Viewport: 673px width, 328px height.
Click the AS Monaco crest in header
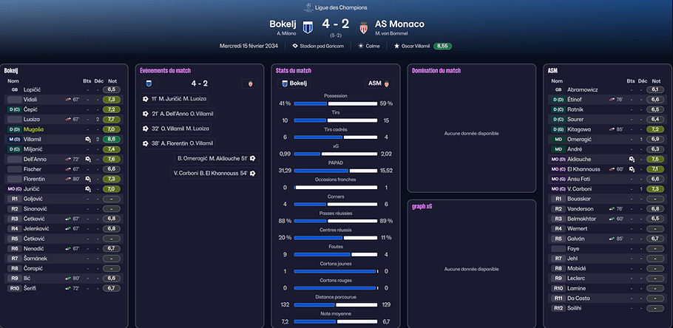point(364,27)
